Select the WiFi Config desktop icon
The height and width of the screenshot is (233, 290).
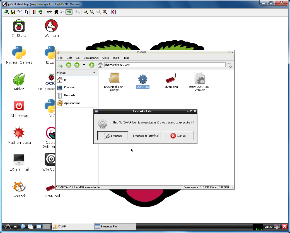50,162
